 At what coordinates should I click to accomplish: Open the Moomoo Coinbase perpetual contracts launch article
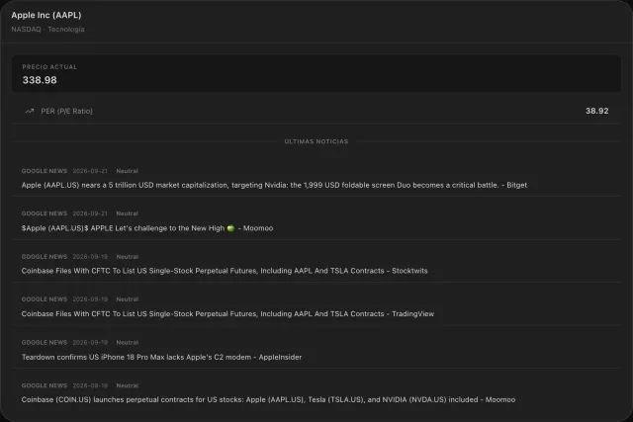coord(268,400)
